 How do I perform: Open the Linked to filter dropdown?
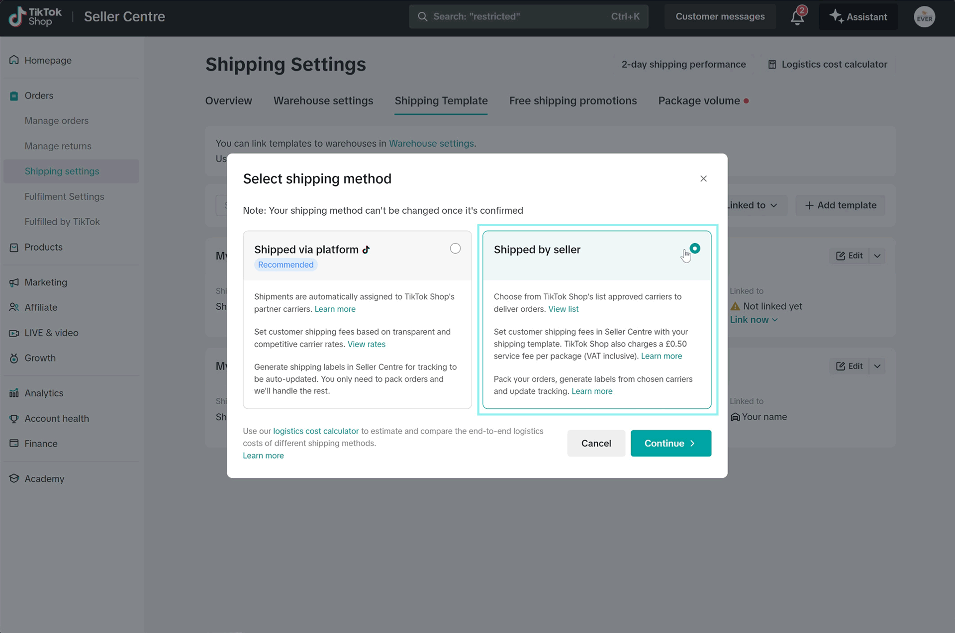coord(752,205)
